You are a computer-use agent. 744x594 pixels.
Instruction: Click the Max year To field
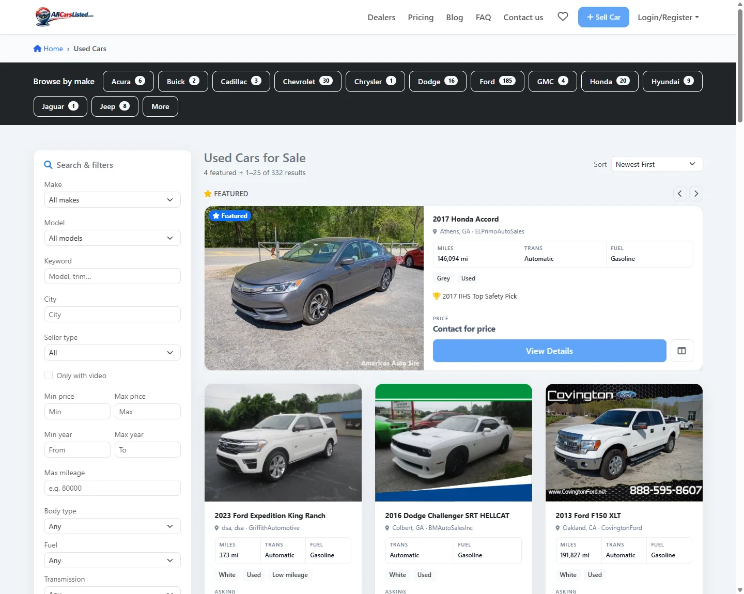point(148,450)
